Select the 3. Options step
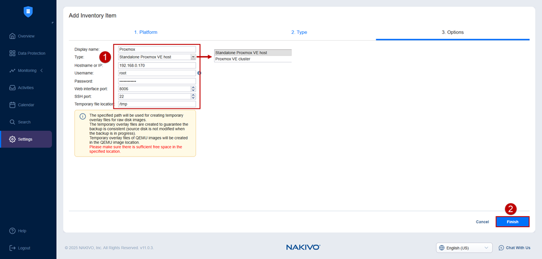Screen dimensions: 542x259 point(453,32)
